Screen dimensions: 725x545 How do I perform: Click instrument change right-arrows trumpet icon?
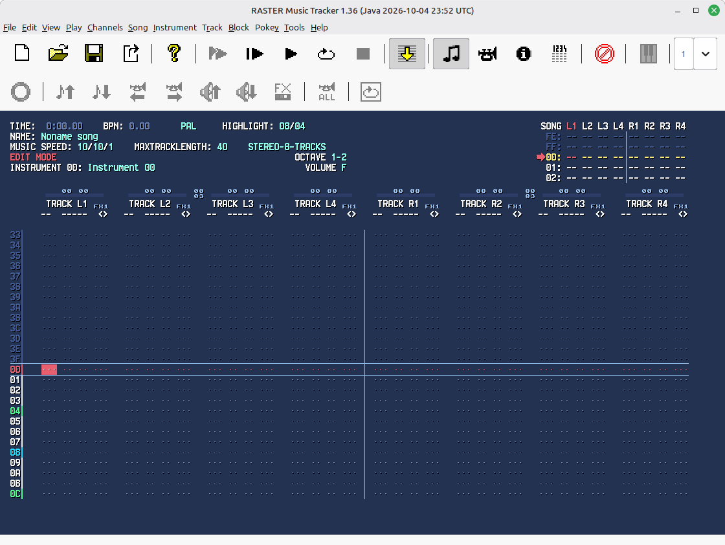174,91
